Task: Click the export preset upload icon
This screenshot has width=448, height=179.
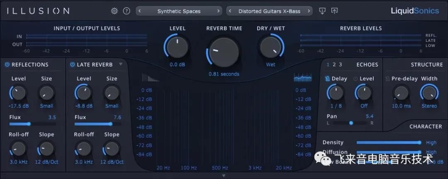Action: (x=334, y=11)
